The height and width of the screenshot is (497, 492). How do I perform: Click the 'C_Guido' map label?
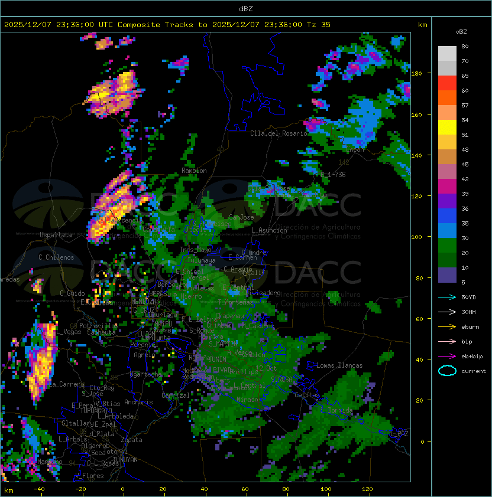coord(72,293)
